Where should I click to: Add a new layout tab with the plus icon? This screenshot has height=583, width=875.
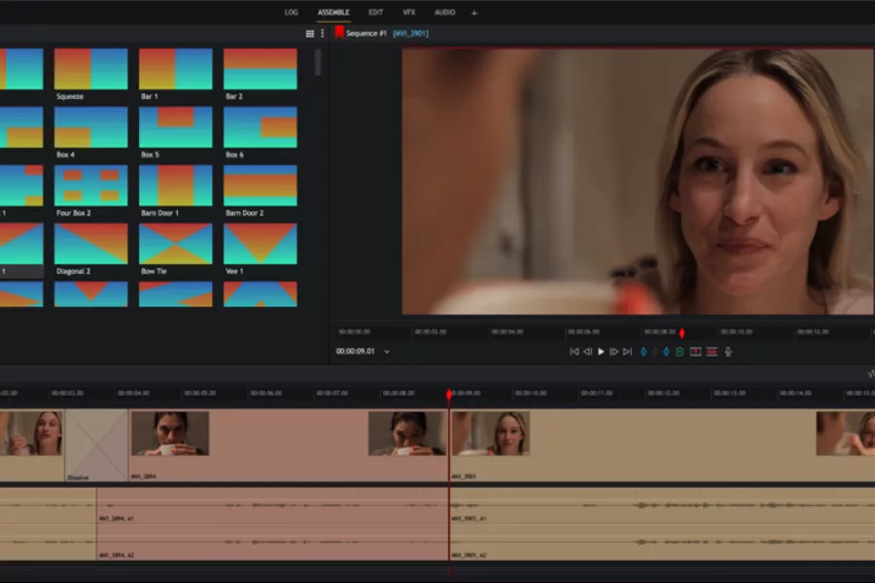pos(474,13)
